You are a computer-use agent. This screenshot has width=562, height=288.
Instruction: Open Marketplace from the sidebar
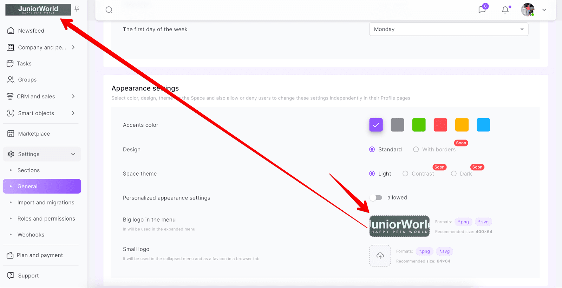click(34, 134)
